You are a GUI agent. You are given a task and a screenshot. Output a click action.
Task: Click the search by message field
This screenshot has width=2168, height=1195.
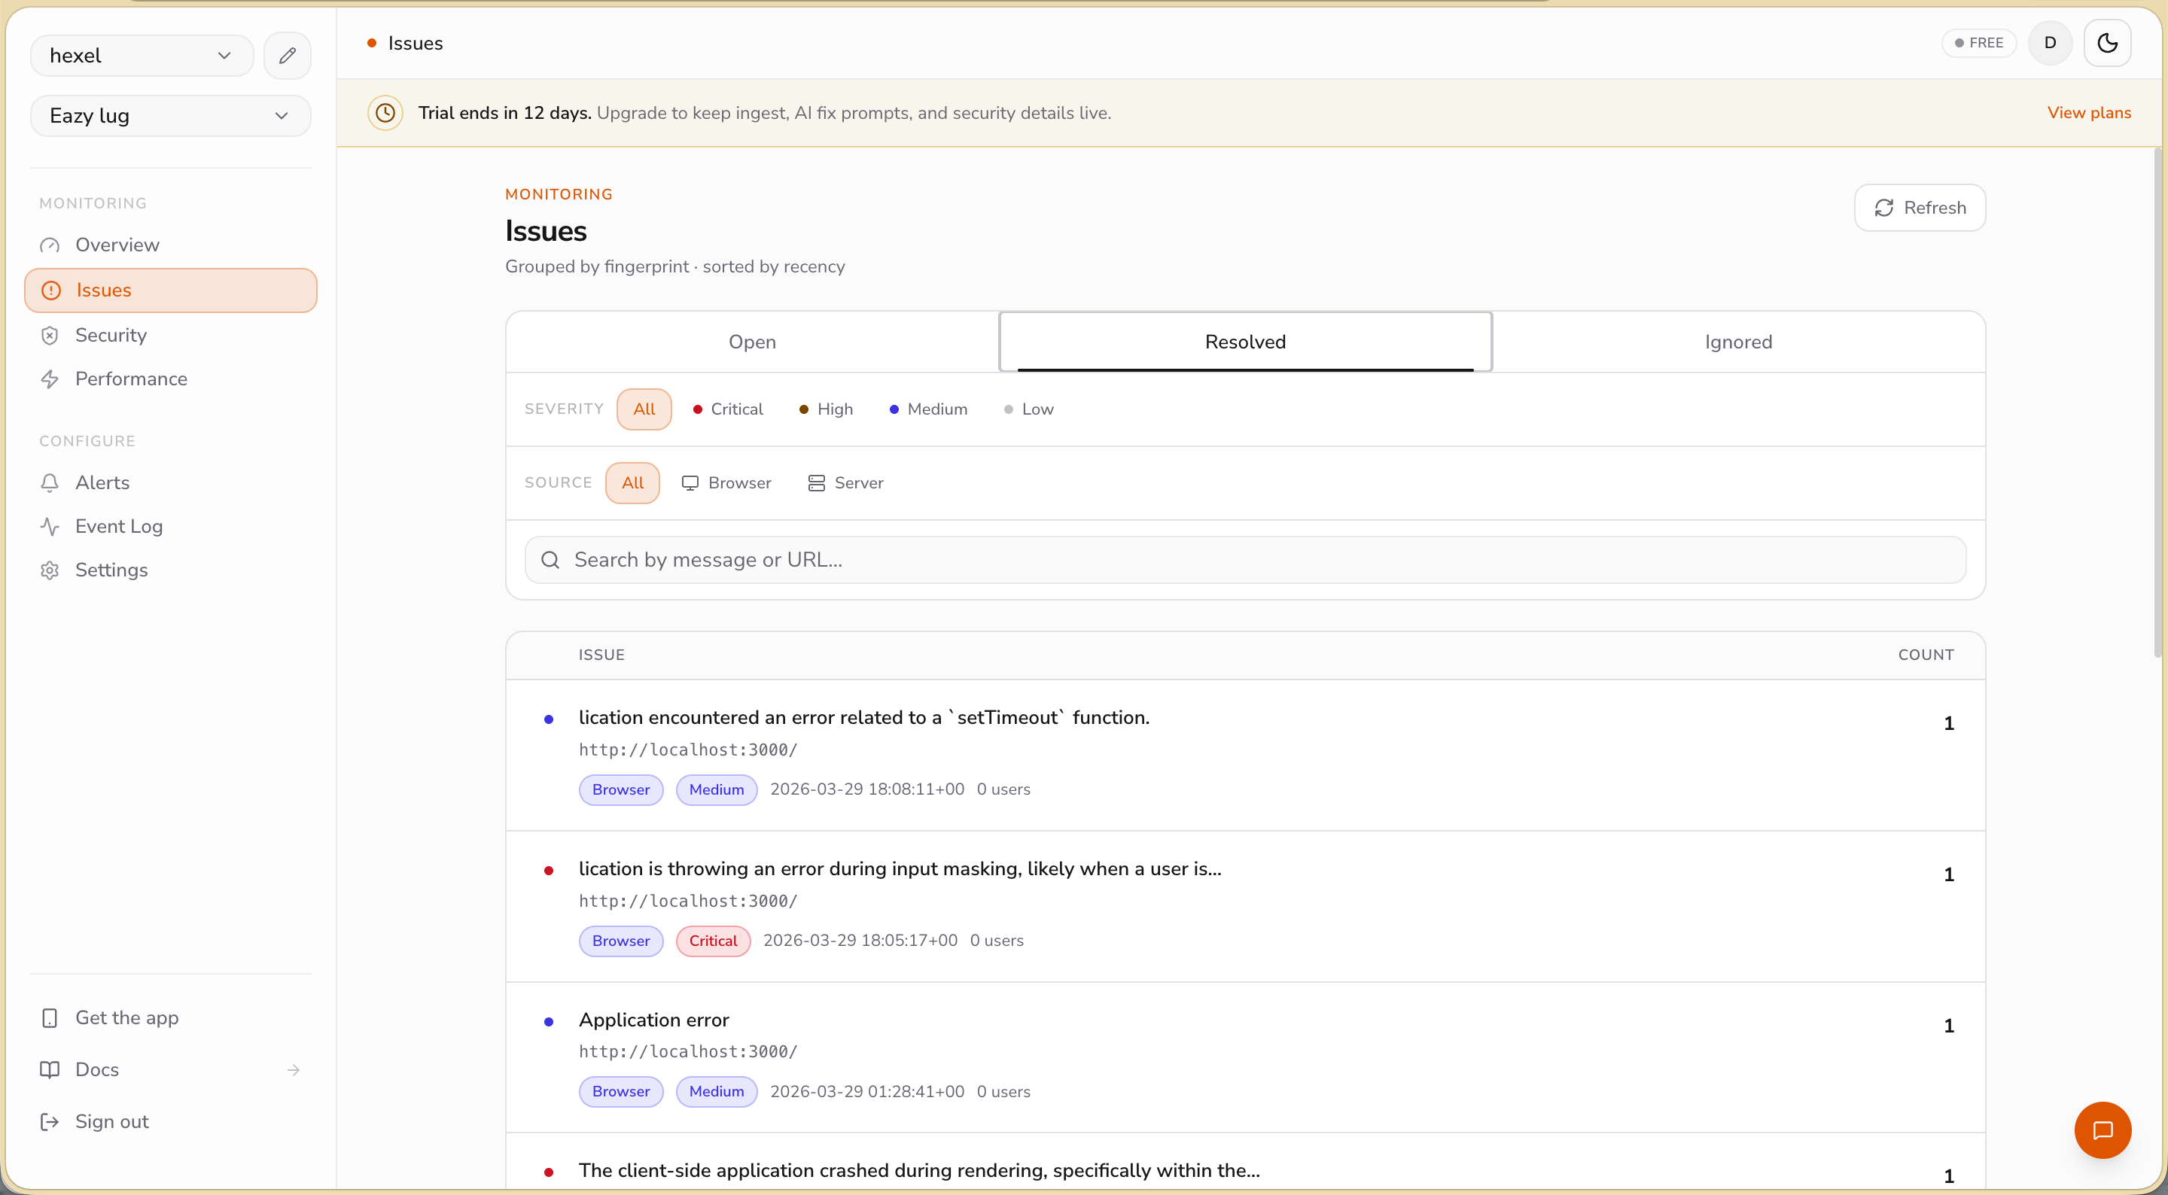coord(1010,559)
